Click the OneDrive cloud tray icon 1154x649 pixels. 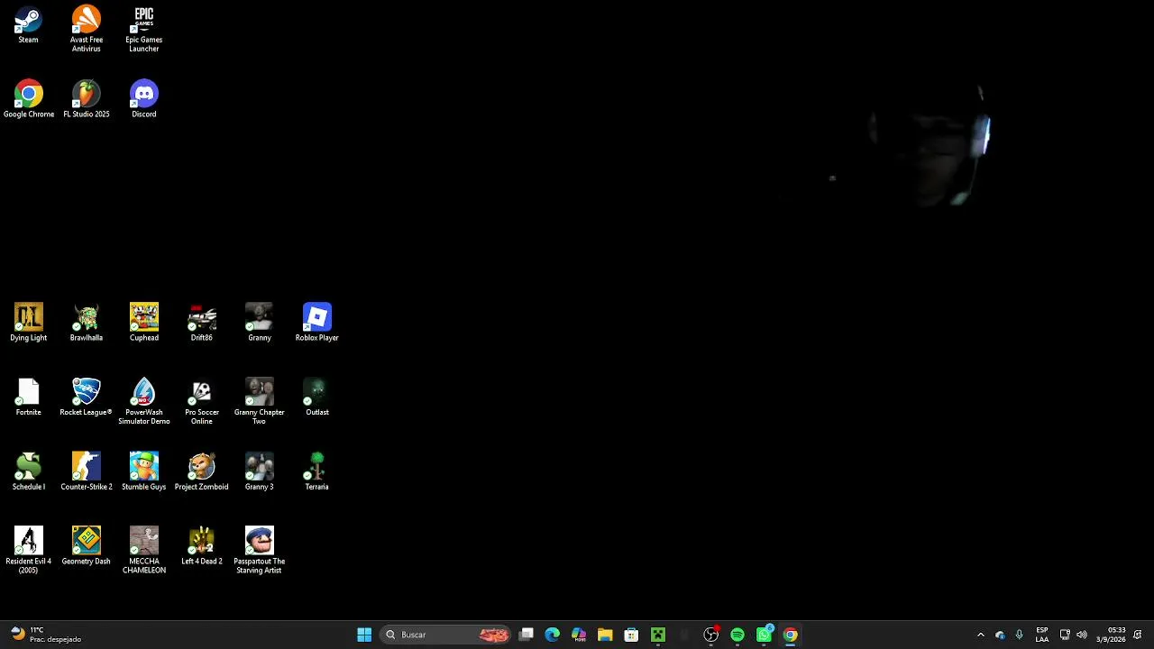[x=1000, y=635]
